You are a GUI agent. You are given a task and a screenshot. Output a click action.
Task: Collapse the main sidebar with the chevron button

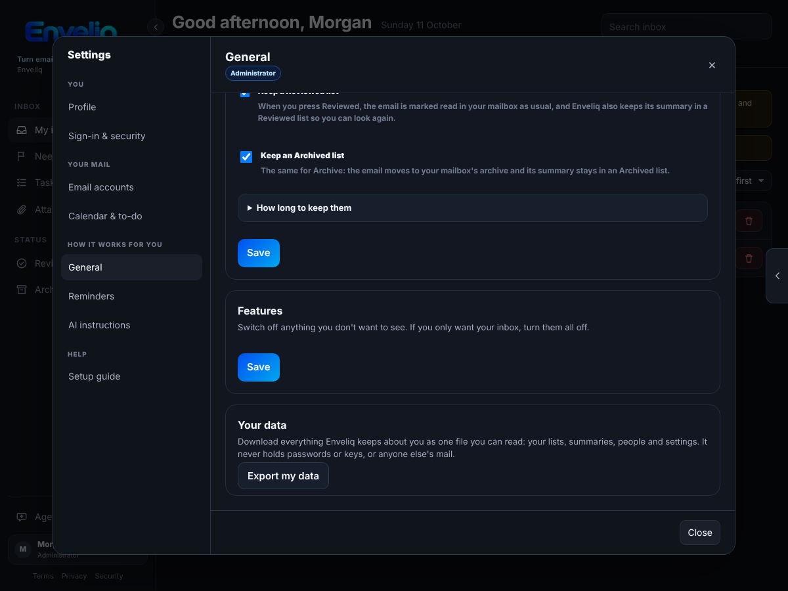156,26
